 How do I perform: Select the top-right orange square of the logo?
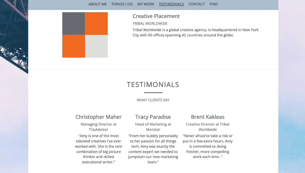pyautogui.click(x=96, y=23)
